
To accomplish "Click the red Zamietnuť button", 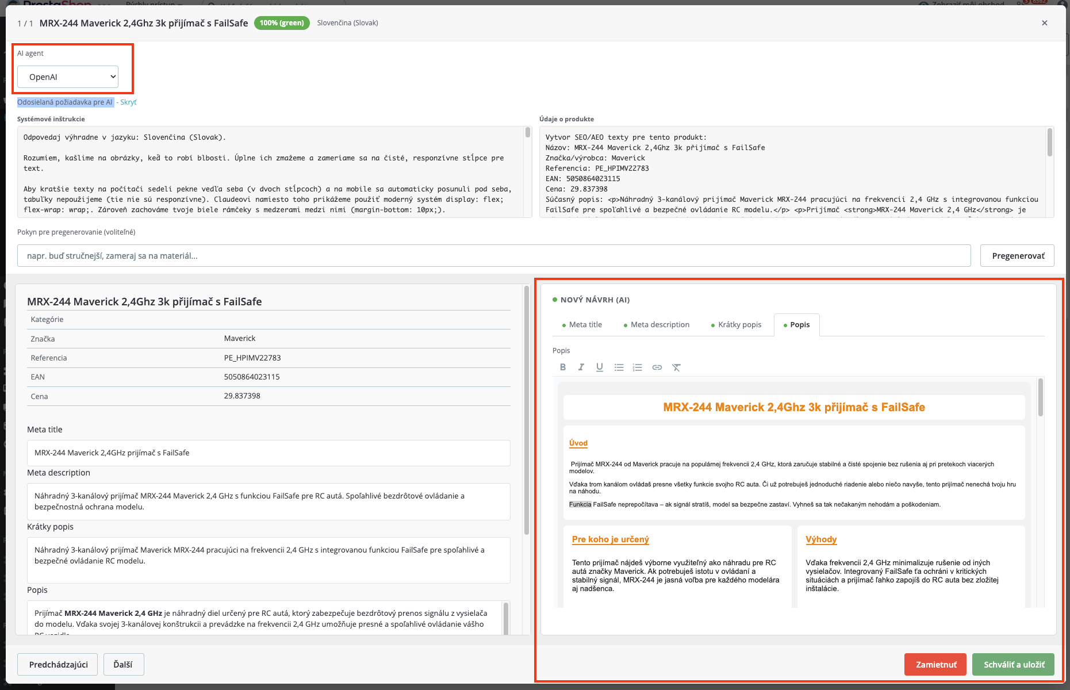I will 936,665.
